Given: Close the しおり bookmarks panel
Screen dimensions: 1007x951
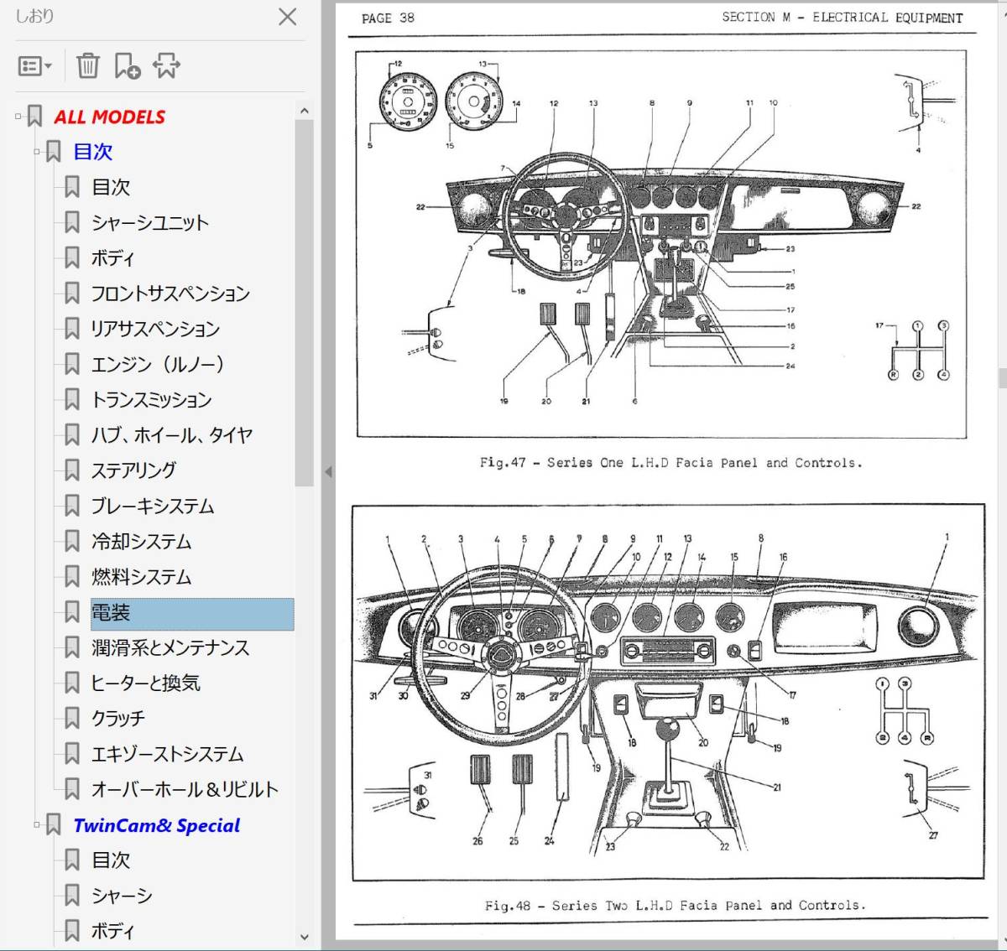Looking at the screenshot, I should (287, 17).
